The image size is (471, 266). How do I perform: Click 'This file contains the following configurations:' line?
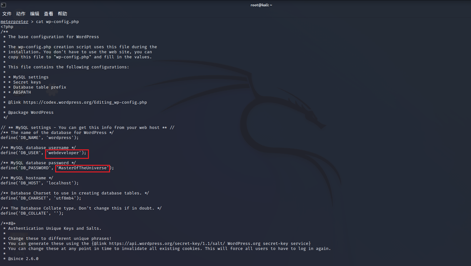tap(66, 67)
